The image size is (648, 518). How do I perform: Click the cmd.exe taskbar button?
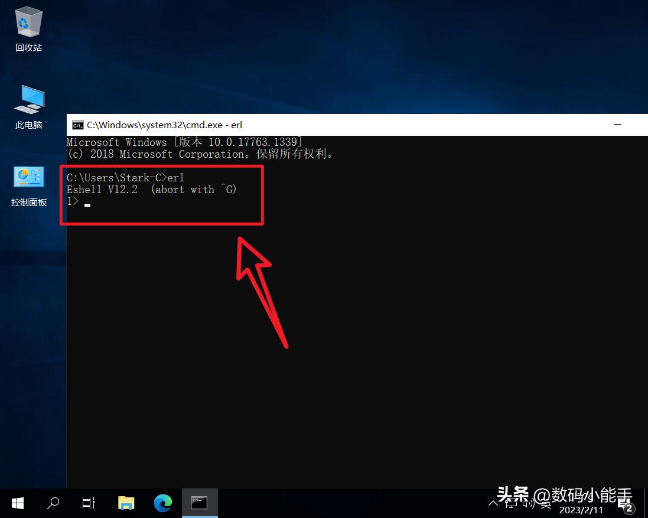tap(199, 503)
